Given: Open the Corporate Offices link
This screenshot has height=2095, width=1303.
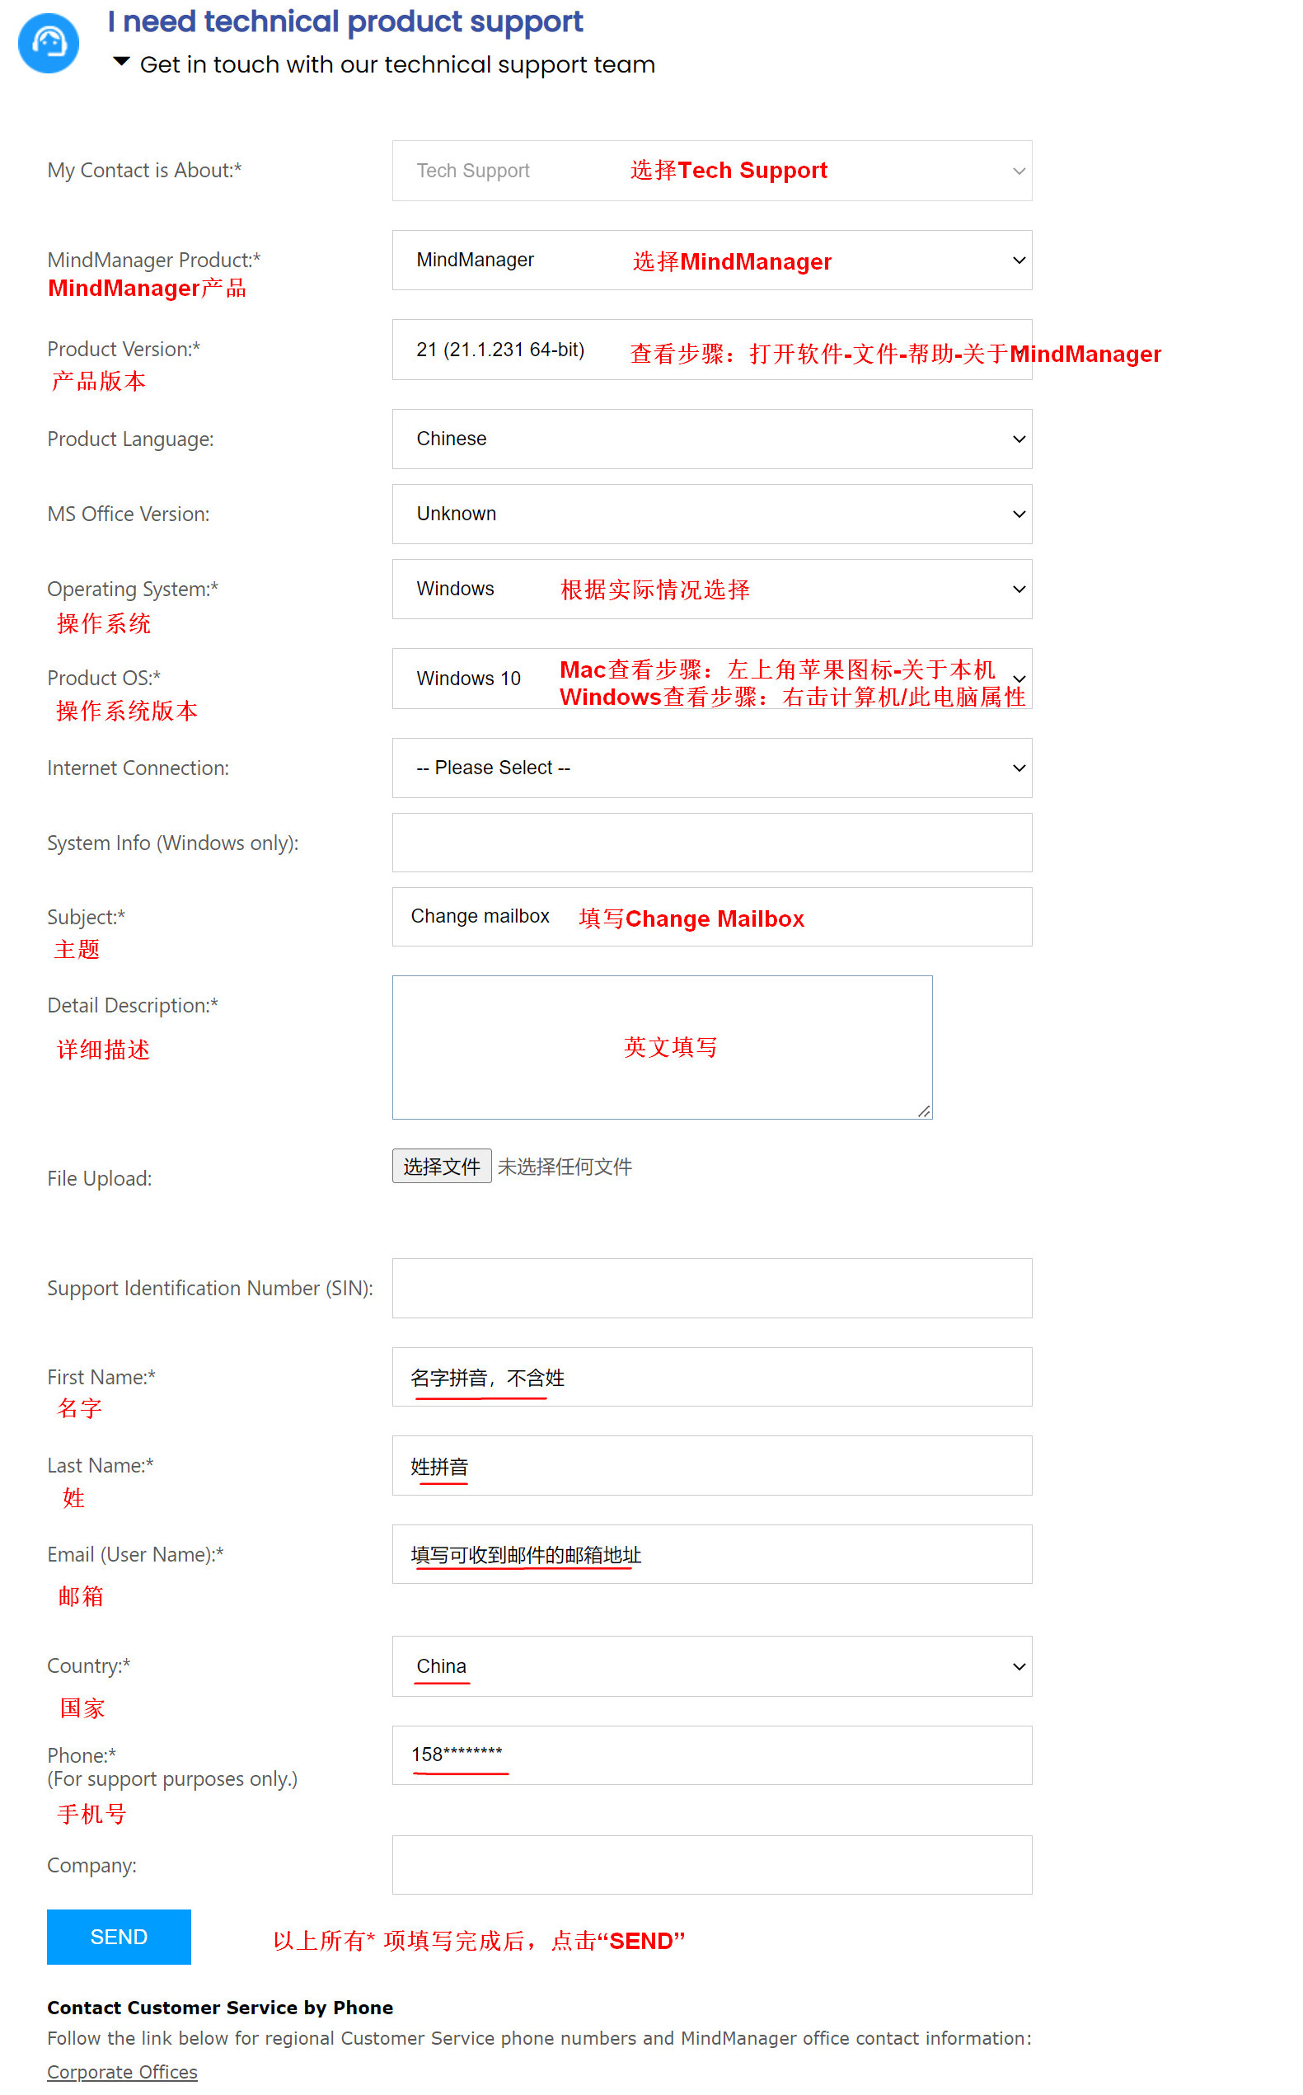Looking at the screenshot, I should point(122,2072).
